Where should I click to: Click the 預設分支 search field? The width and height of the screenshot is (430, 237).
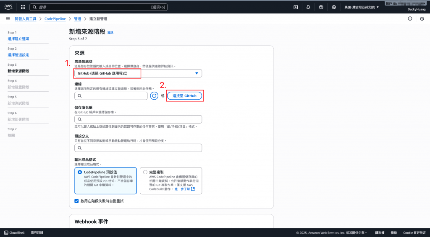click(138, 148)
